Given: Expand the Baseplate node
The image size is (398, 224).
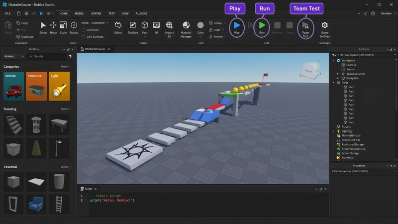Looking at the screenshot, I should point(338,78).
